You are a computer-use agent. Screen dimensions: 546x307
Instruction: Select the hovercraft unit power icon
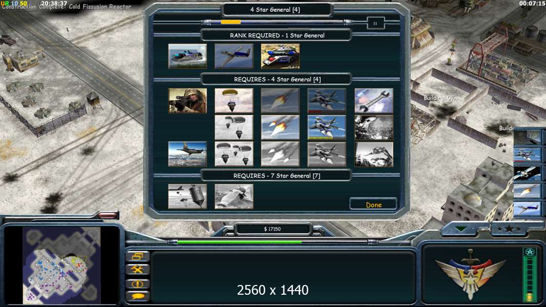187,56
